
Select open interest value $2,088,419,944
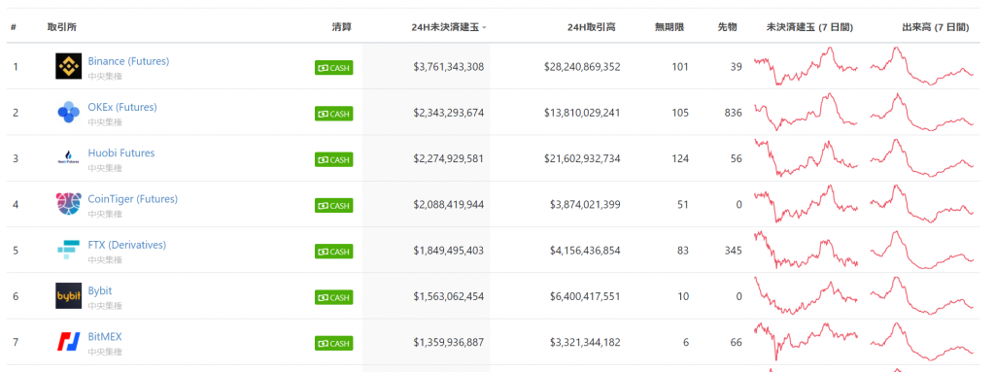[x=448, y=204]
